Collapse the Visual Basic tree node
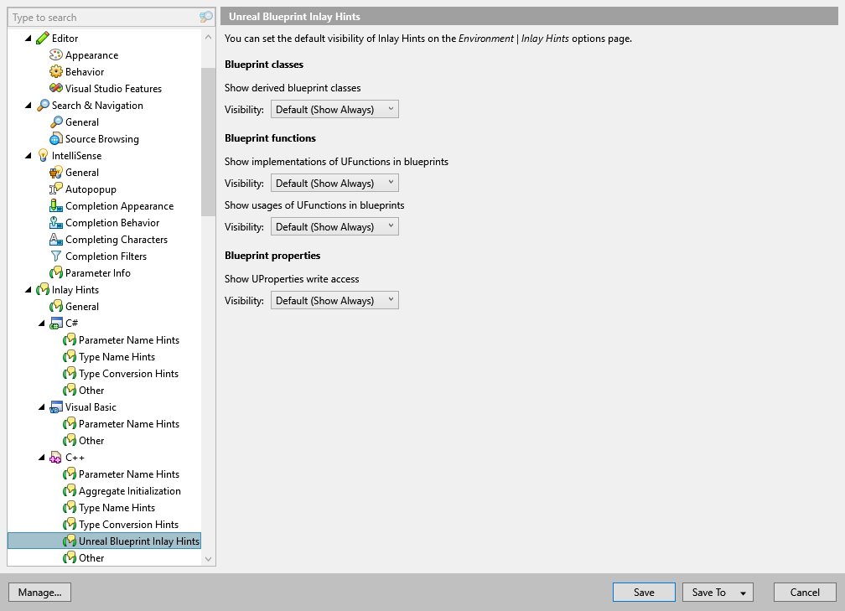 click(x=42, y=407)
